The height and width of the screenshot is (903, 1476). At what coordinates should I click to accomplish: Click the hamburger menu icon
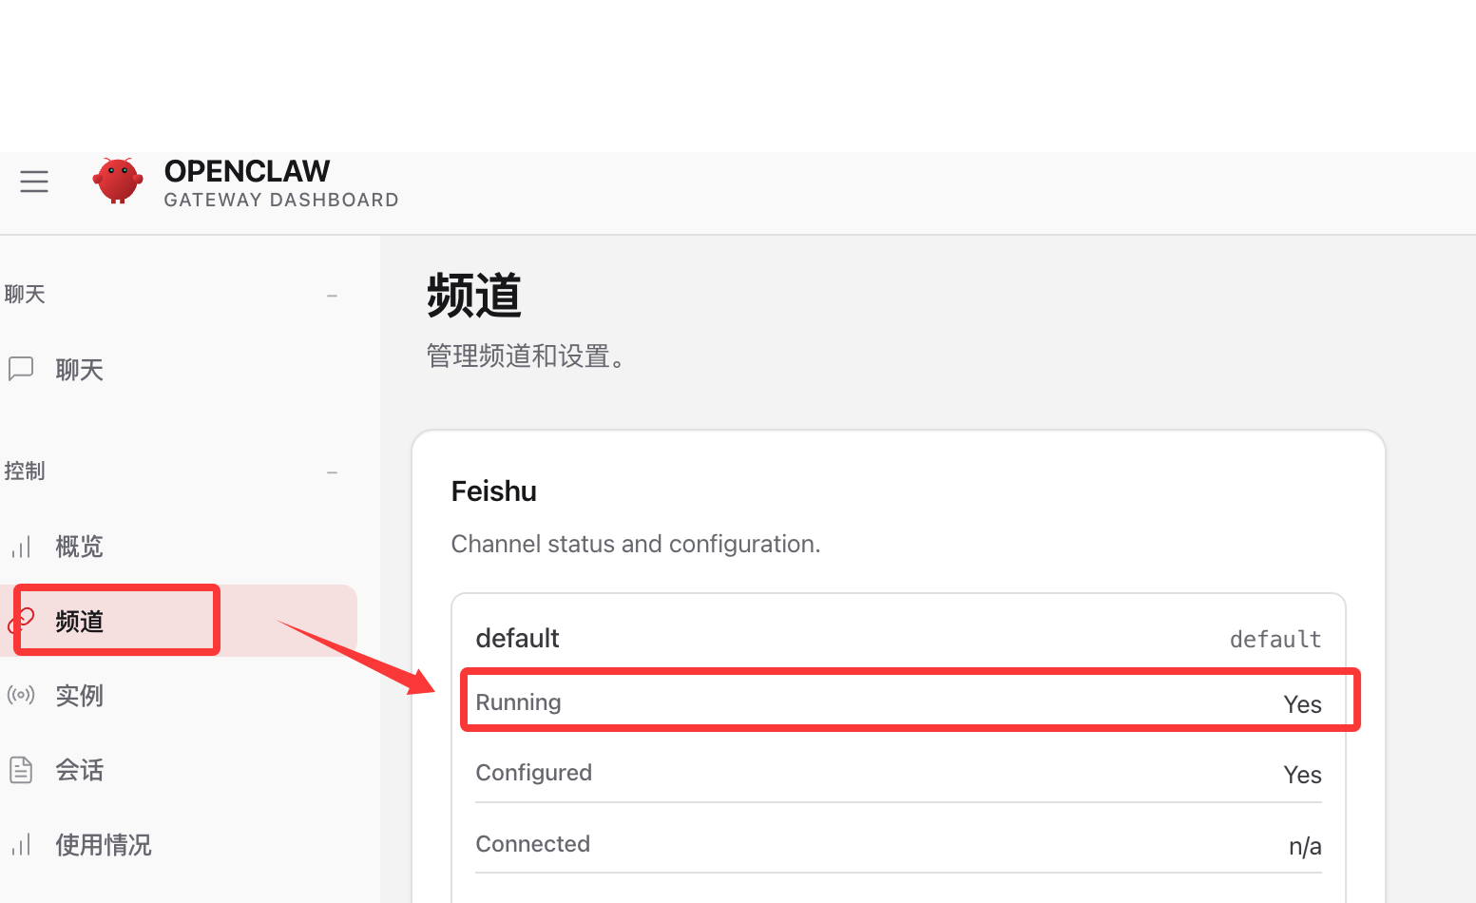coord(34,182)
